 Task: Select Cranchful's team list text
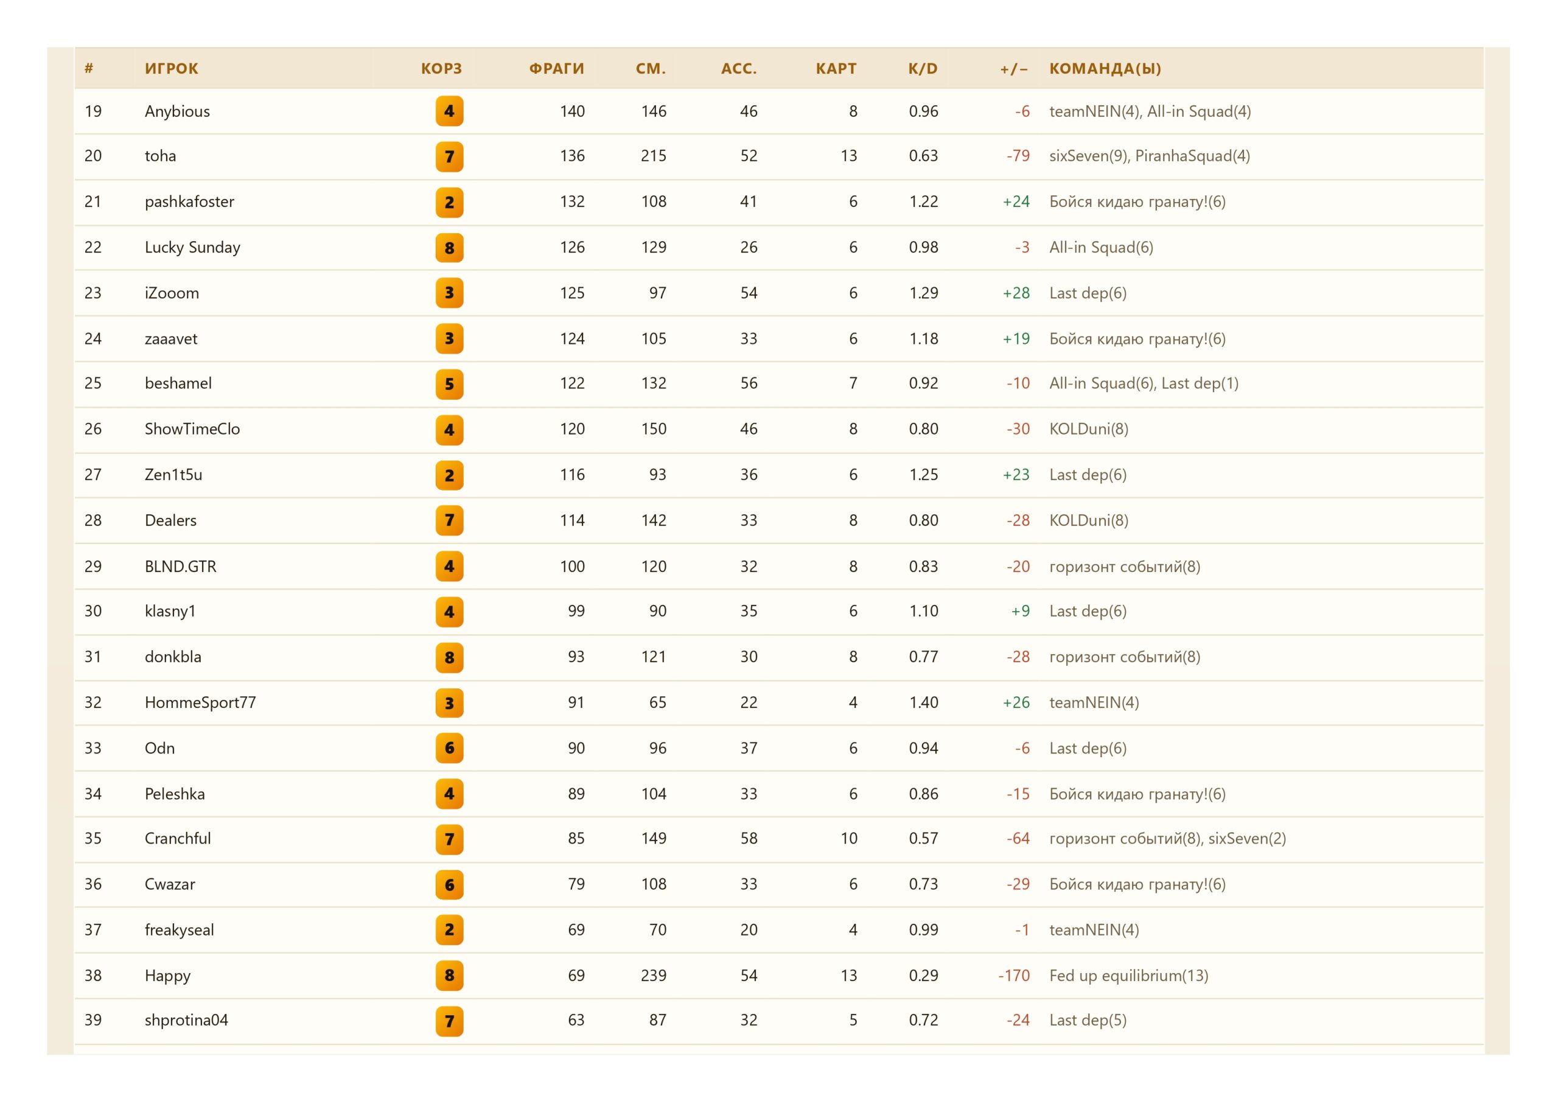coord(1167,838)
